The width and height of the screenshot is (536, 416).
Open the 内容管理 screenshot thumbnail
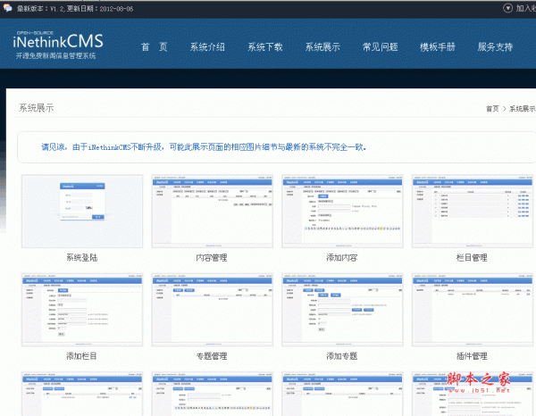coord(213,211)
